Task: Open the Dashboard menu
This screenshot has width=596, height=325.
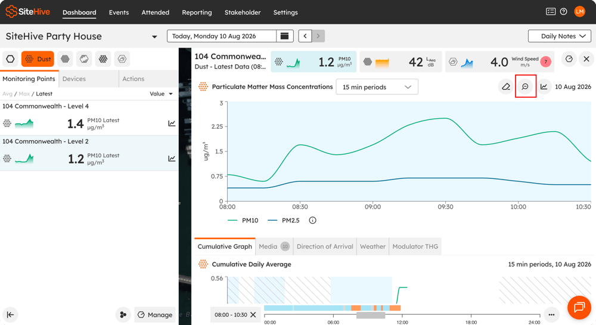Action: point(79,13)
